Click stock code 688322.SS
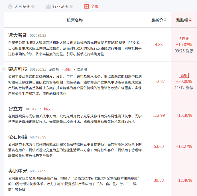Viewport: 197px width, 196px height. tap(38, 171)
